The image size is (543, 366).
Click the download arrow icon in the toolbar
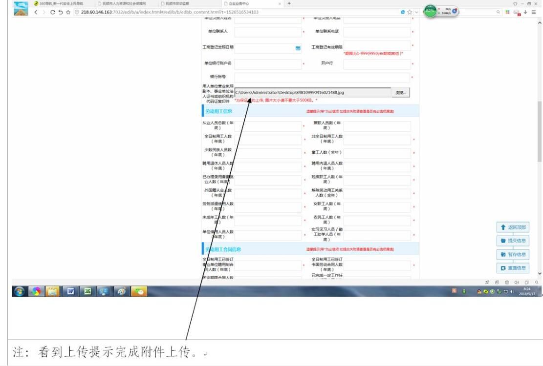pos(525,12)
